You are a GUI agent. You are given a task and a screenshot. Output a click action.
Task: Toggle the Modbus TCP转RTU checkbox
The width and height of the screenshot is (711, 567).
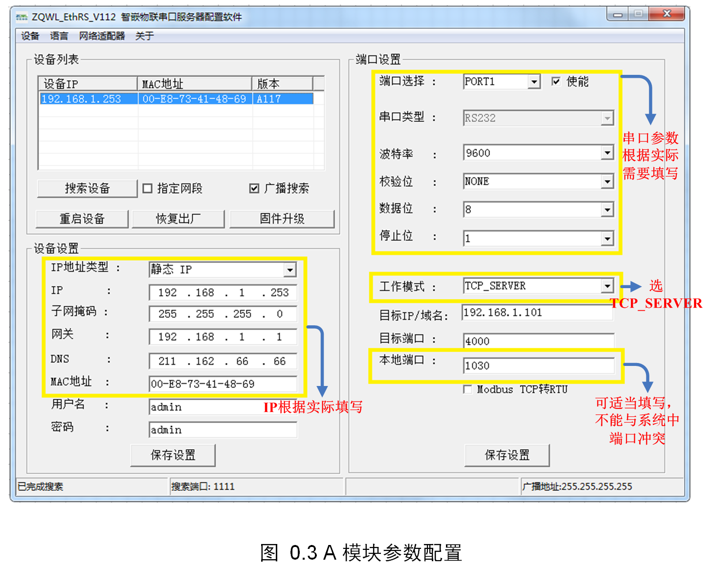468,389
